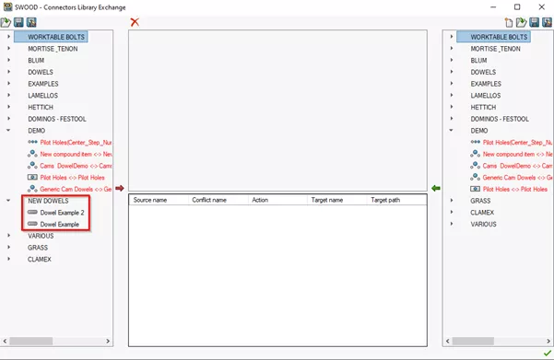Click the Conflict name column header
Screen dimensions: 554x360
pyautogui.click(x=218, y=200)
